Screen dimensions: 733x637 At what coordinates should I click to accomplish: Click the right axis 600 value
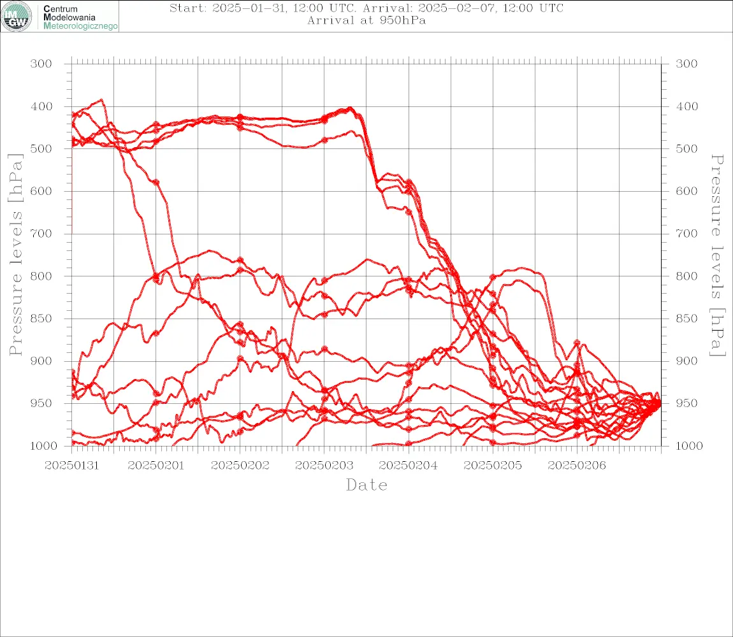click(x=686, y=191)
